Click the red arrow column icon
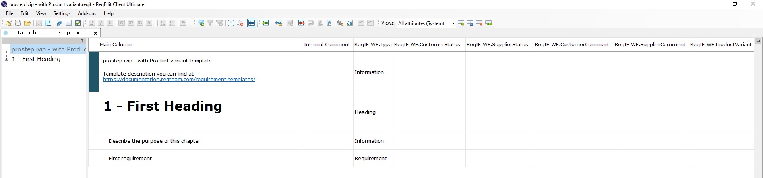The image size is (763, 178). [301, 23]
